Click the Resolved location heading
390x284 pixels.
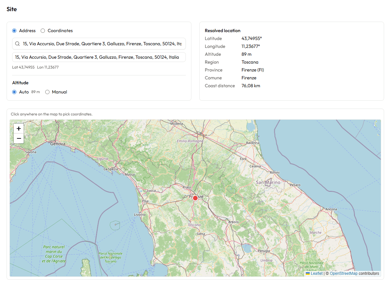[x=223, y=30]
